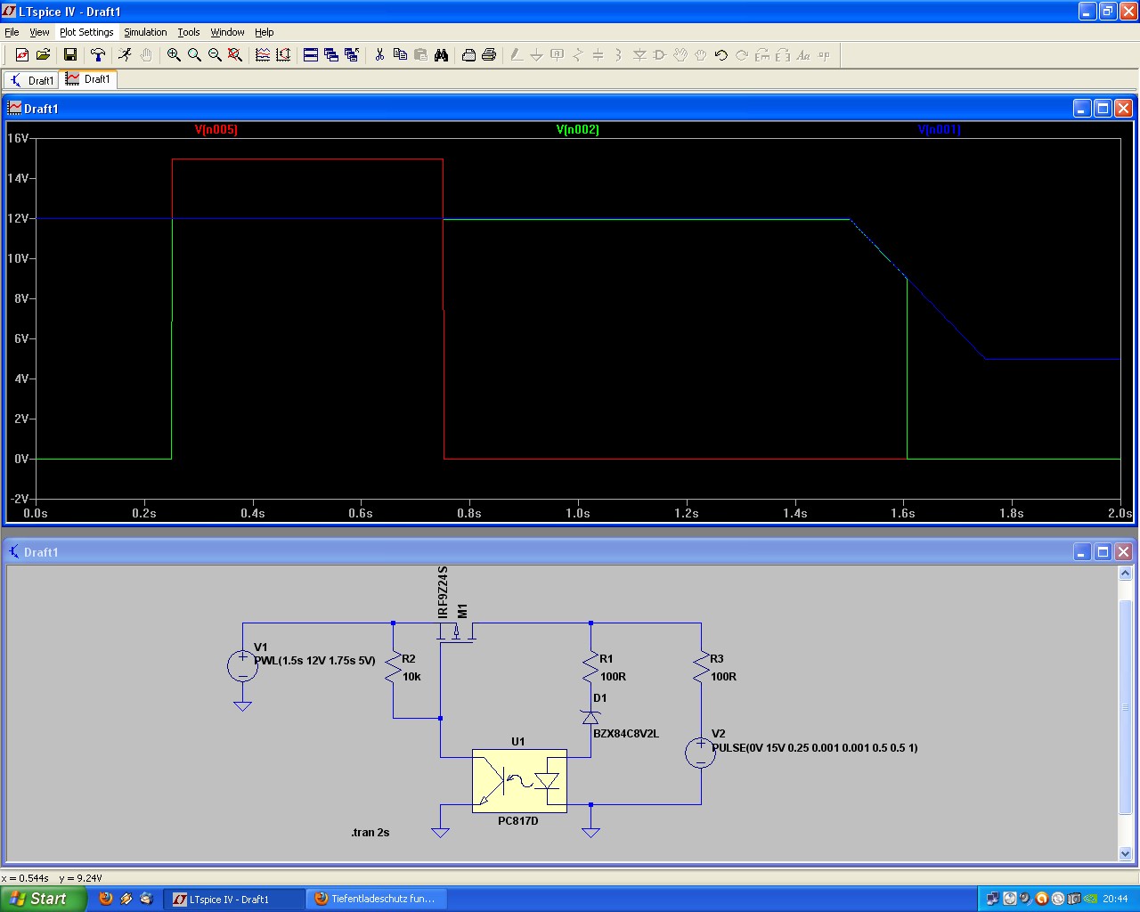Click the 'IRF9Z24S' MOSFET label

(444, 592)
